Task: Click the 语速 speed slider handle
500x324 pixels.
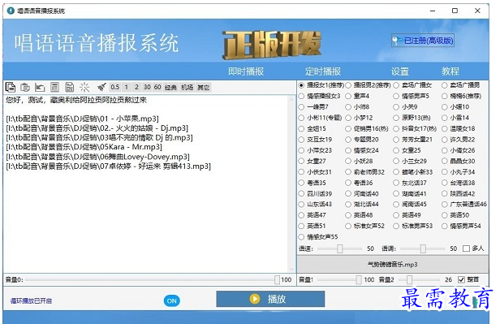Action: pyautogui.click(x=340, y=248)
